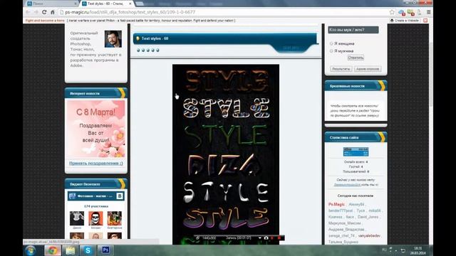Click the VK 'B' logo in the widget
The width and height of the screenshot is (456, 256).
pyautogui.click(x=120, y=196)
